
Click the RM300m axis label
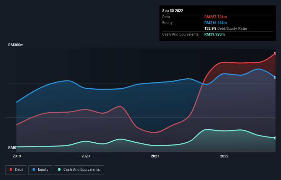pos(16,45)
